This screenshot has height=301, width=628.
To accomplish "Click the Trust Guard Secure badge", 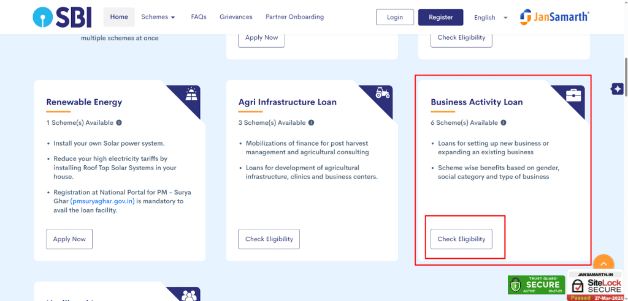I will point(536,284).
